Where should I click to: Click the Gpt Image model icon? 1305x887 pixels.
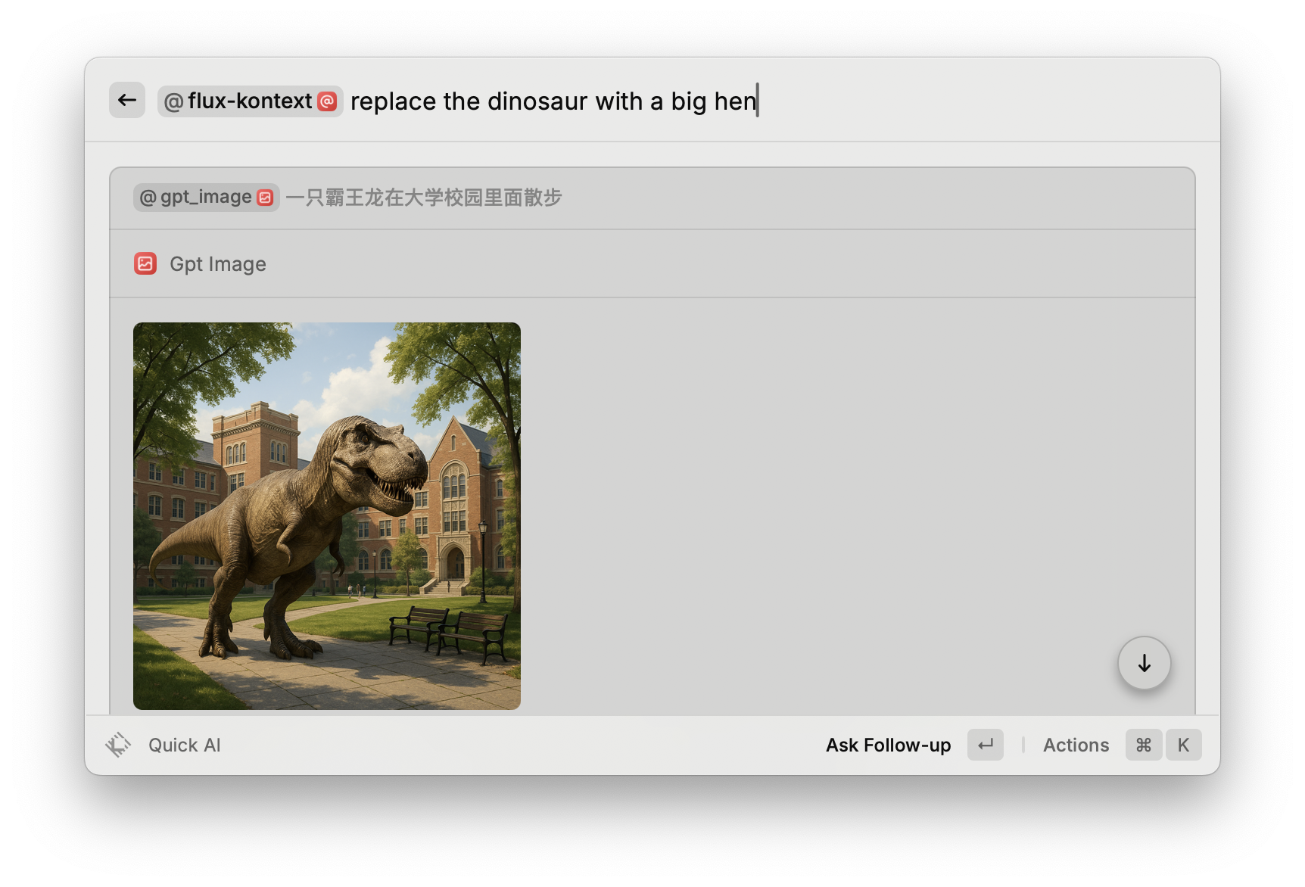click(x=145, y=263)
